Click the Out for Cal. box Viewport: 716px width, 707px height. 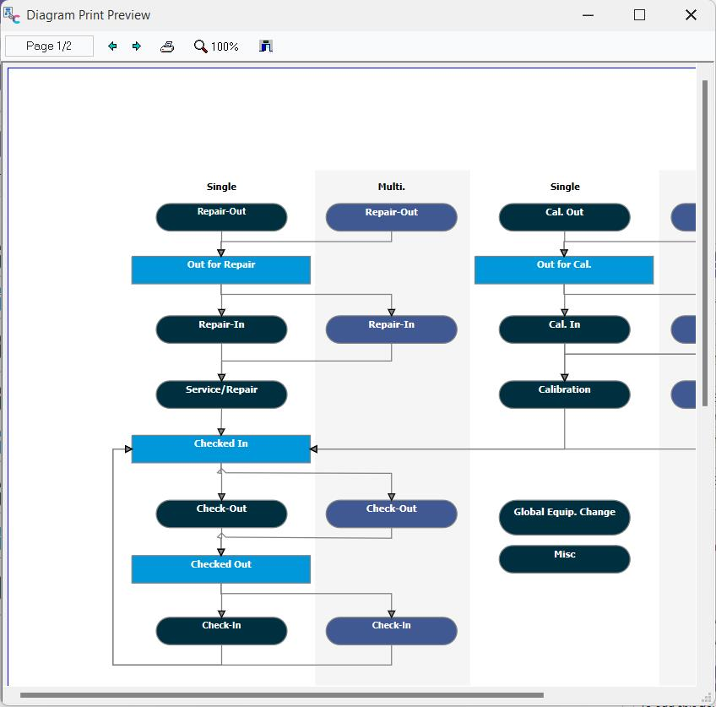pos(564,270)
